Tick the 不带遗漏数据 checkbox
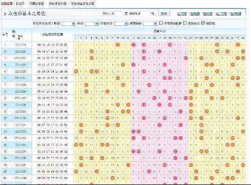 tap(161, 23)
